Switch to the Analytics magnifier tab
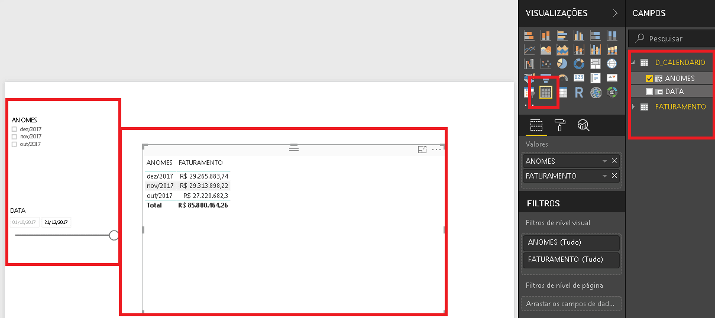Image resolution: width=715 pixels, height=318 pixels. tap(584, 125)
